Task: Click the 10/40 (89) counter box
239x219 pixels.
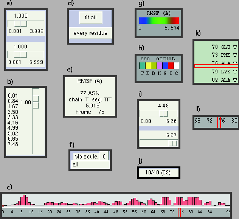Action: pyautogui.click(x=158, y=172)
